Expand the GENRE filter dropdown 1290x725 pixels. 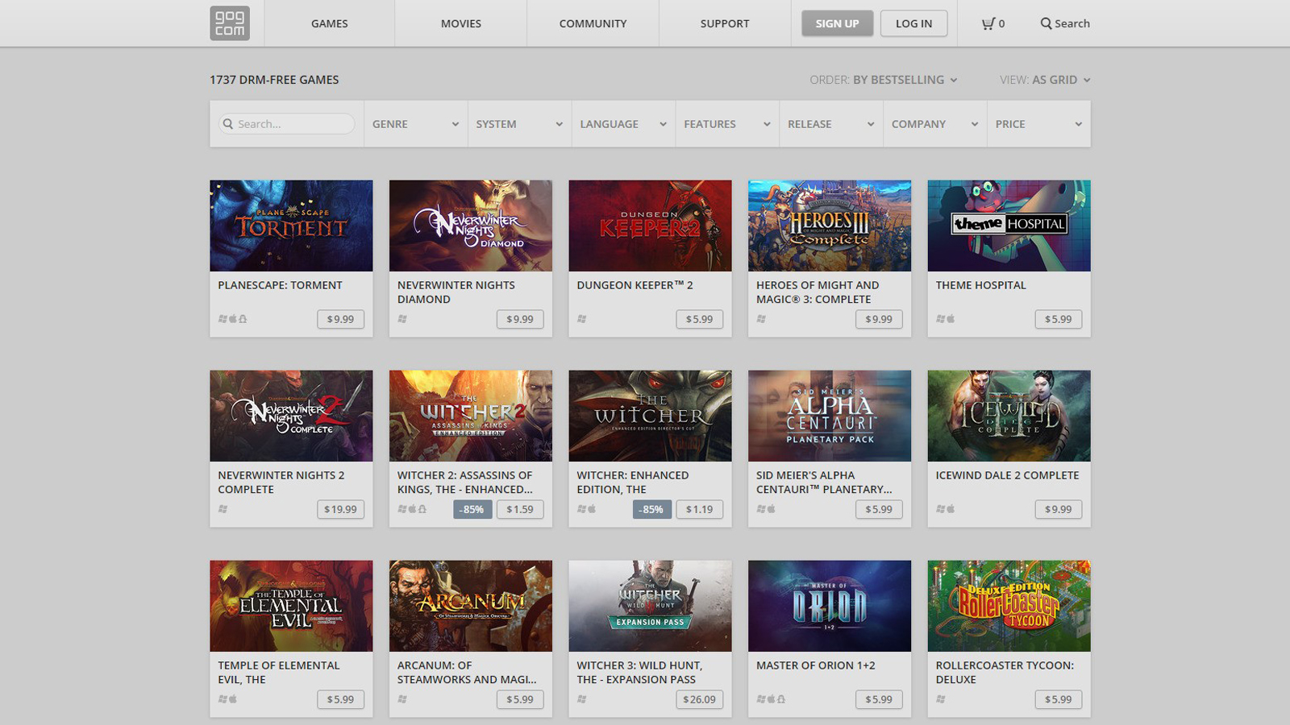416,124
